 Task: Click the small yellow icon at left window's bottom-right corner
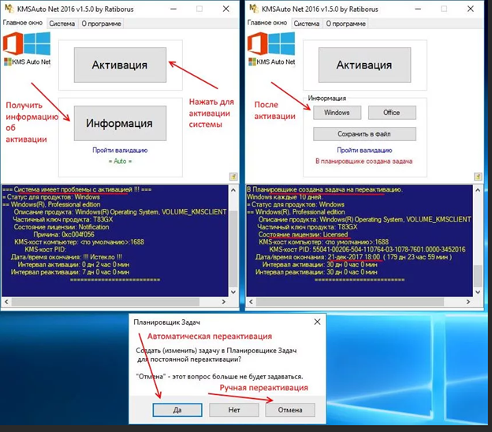[233, 177]
